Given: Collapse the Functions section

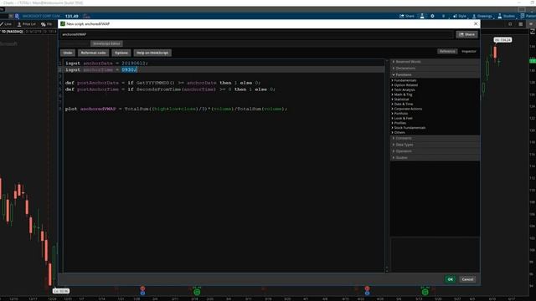Looking at the screenshot, I should click(435, 74).
